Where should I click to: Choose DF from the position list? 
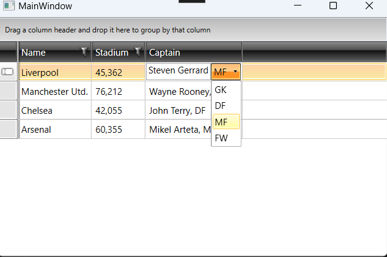pos(221,106)
